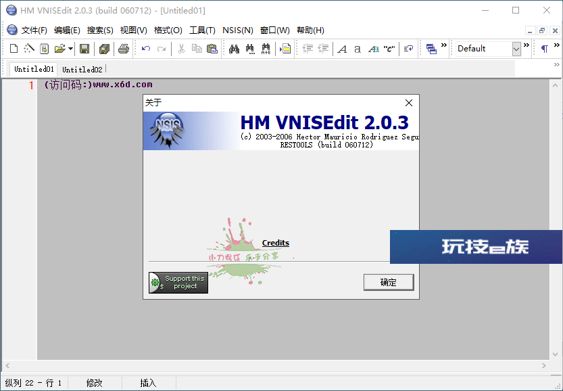This screenshot has width=563, height=391.
Task: Click the 确定 button in About dialog
Action: click(x=389, y=283)
